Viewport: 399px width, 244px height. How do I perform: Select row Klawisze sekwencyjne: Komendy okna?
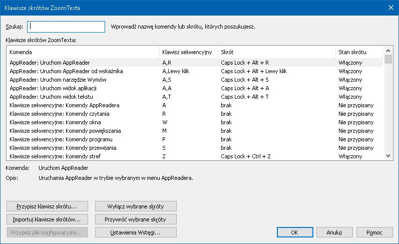(195, 122)
